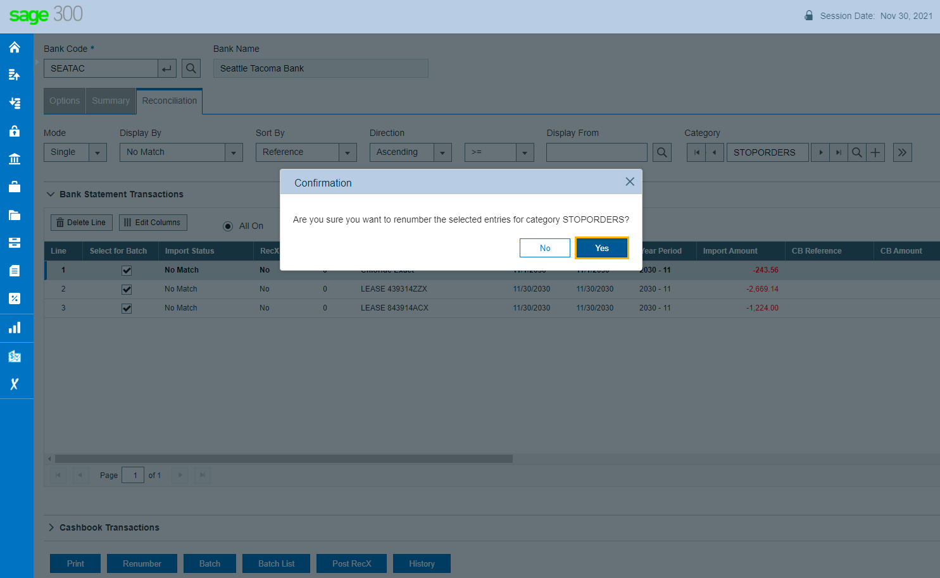Open the bar chart icon in sidebar

15,328
